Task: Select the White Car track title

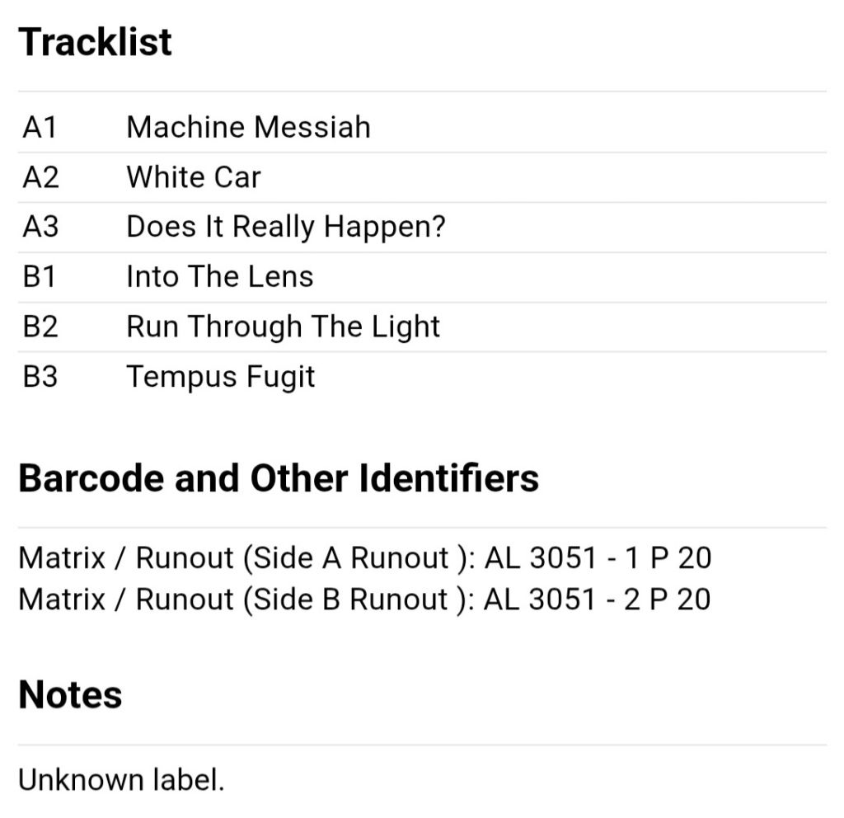Action: point(194,176)
